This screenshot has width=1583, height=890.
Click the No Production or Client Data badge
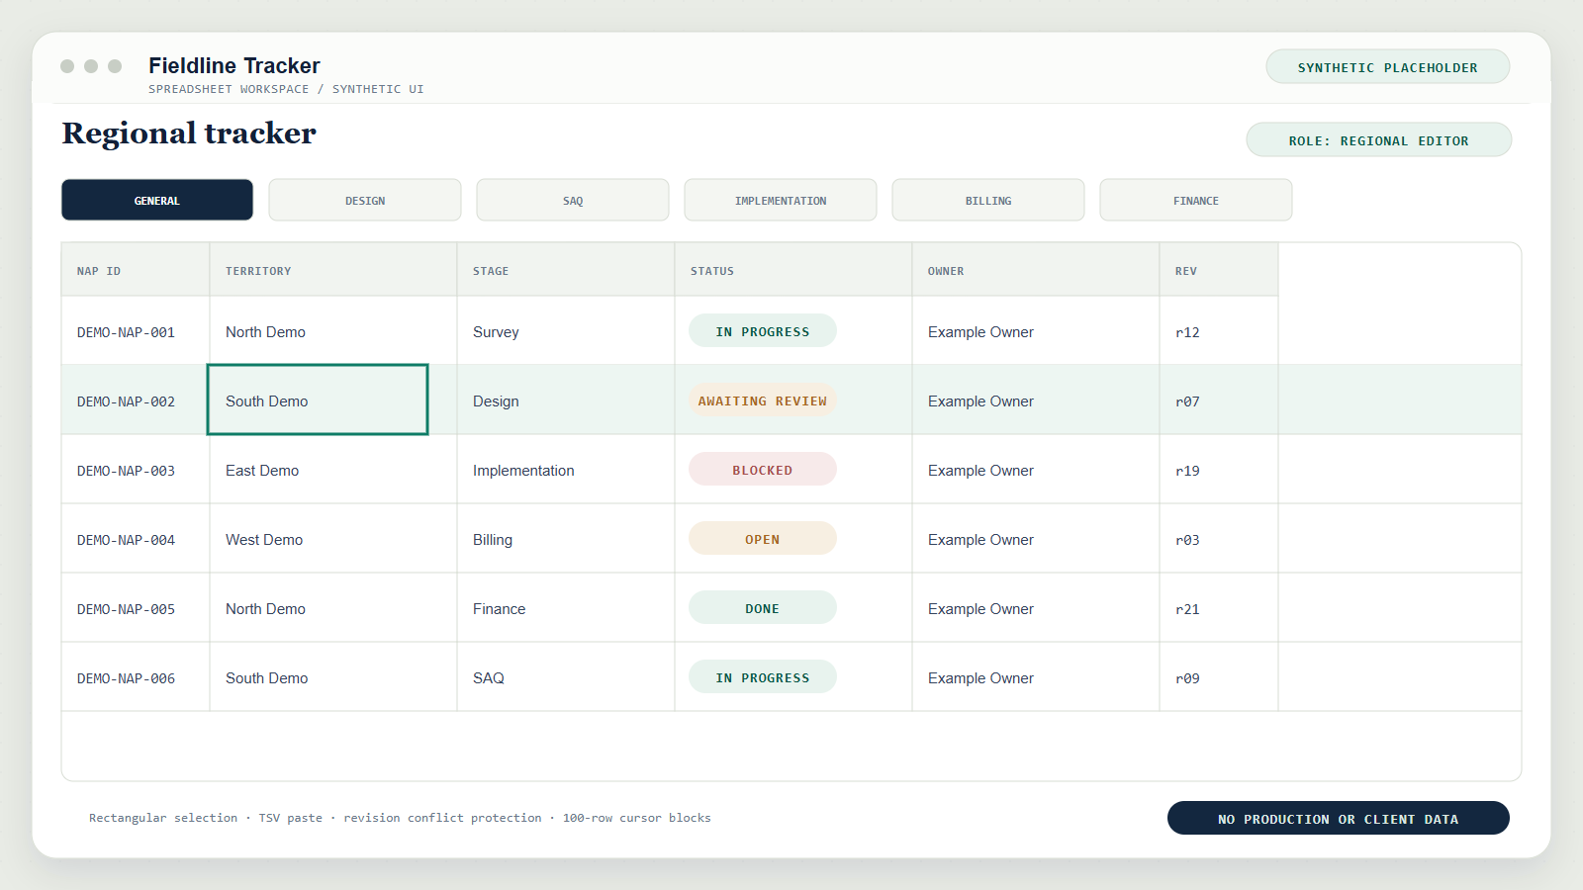pyautogui.click(x=1339, y=819)
